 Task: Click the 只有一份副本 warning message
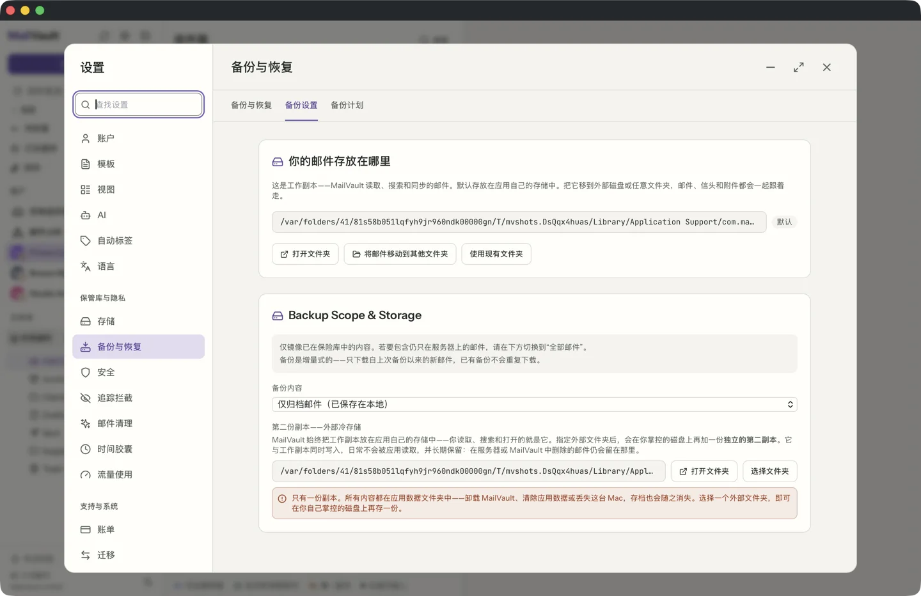pyautogui.click(x=535, y=503)
